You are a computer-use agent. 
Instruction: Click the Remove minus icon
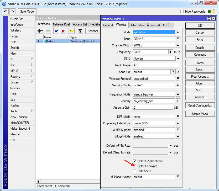pyautogui.click(x=48, y=31)
